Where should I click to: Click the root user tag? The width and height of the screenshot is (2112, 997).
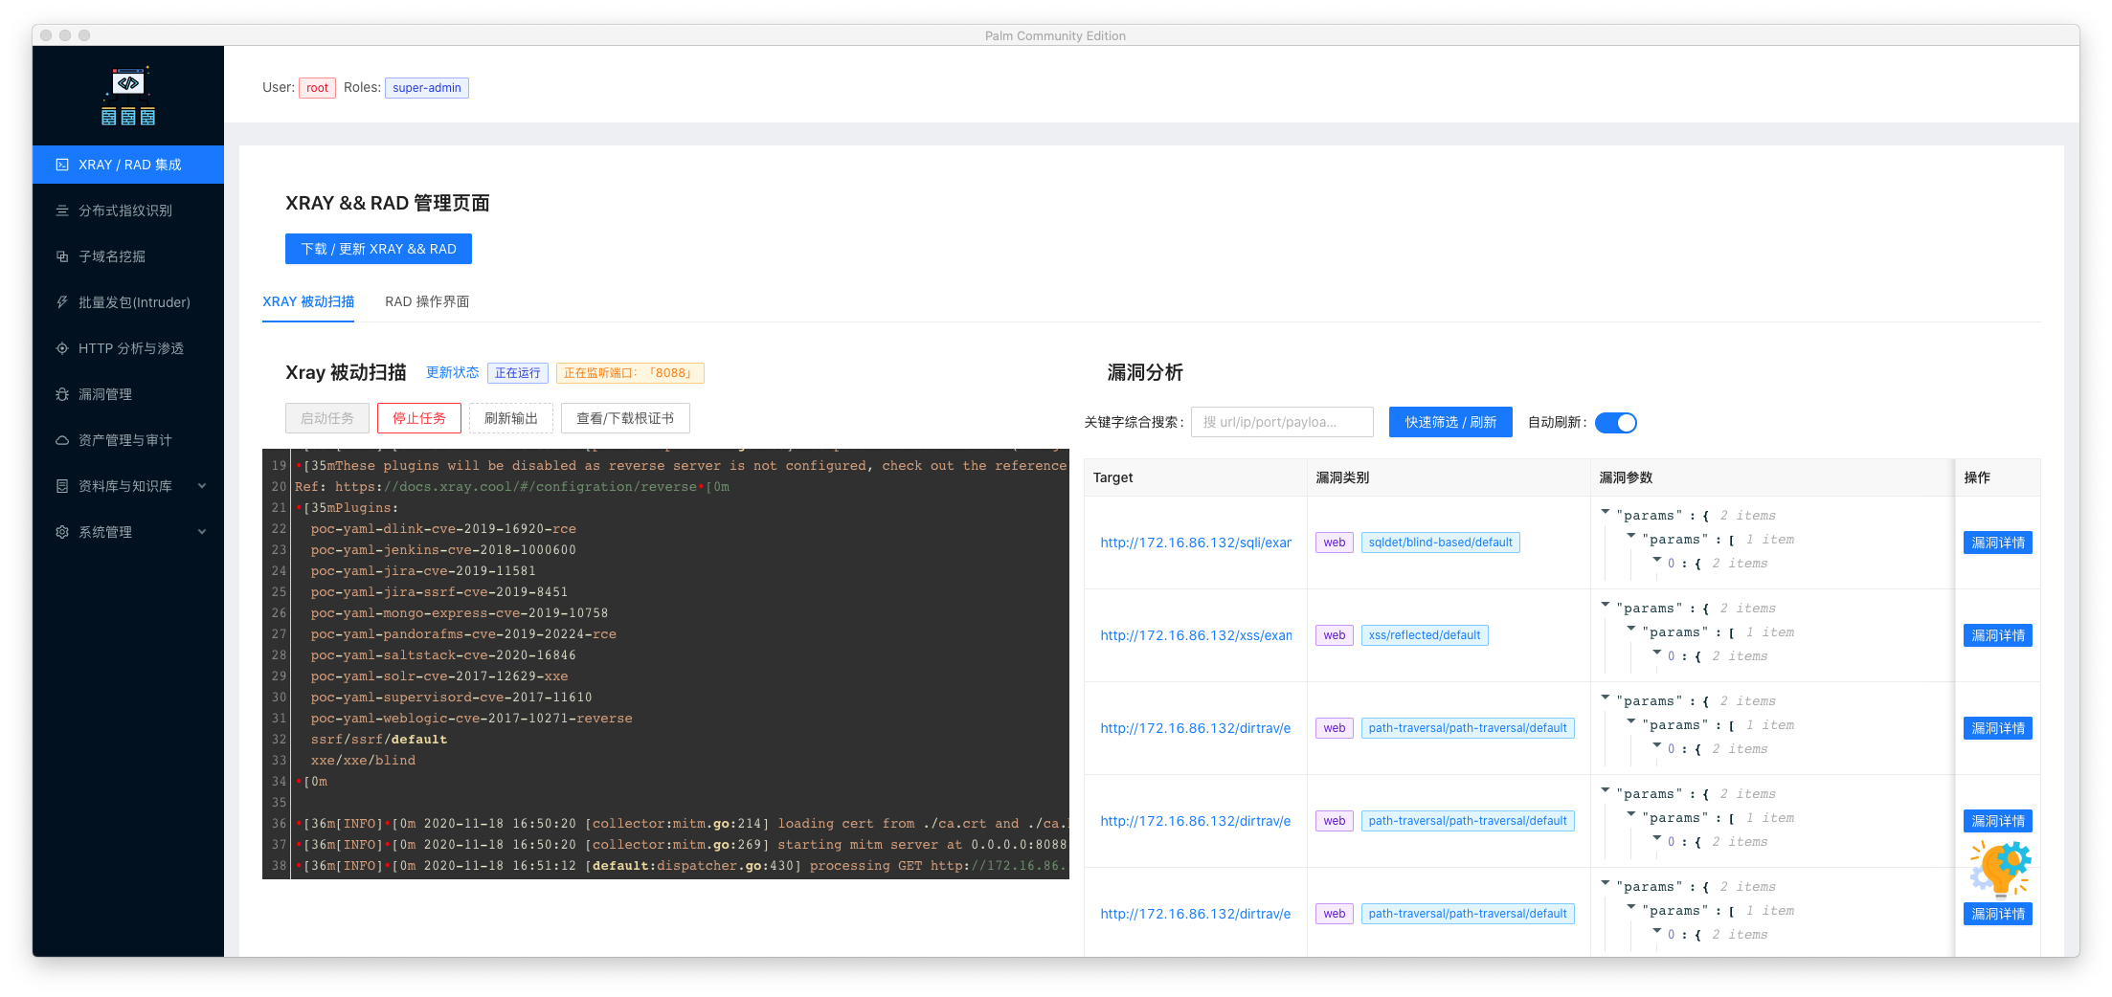(x=317, y=88)
